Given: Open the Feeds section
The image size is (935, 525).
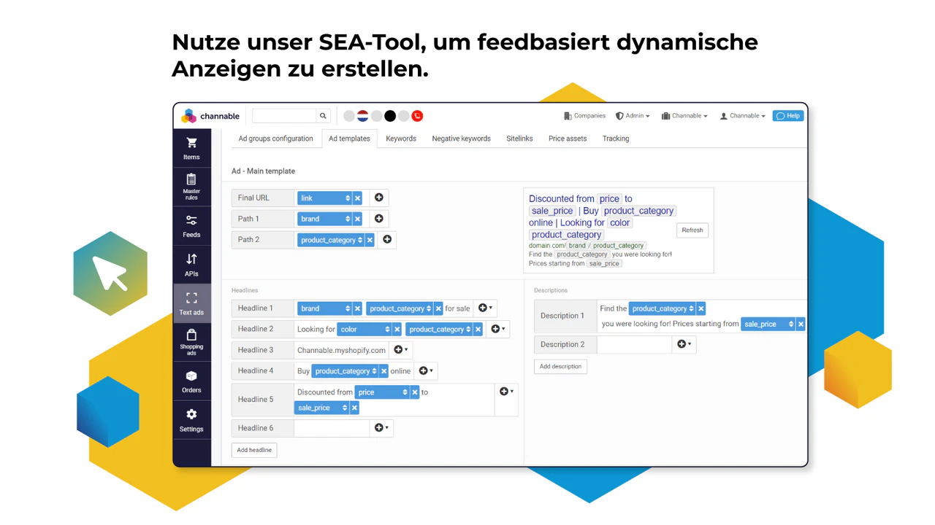Looking at the screenshot, I should [x=191, y=226].
